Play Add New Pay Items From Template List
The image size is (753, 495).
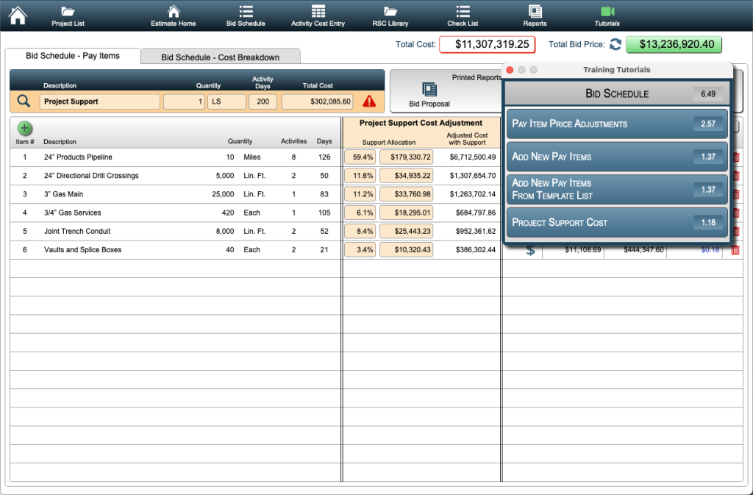pos(617,189)
